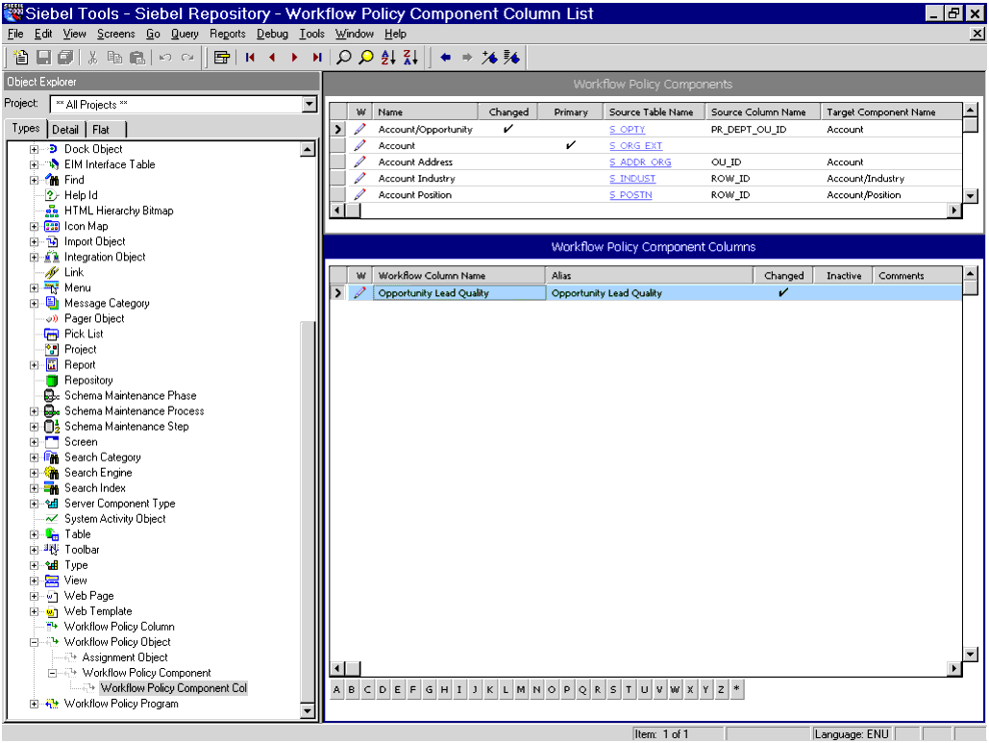Expand the Integration Object node
Viewport: 989px width, 743px height.
pyautogui.click(x=34, y=257)
